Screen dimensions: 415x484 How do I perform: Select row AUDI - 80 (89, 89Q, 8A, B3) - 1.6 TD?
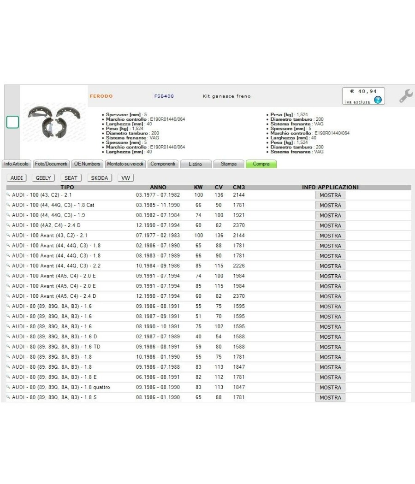(209, 347)
